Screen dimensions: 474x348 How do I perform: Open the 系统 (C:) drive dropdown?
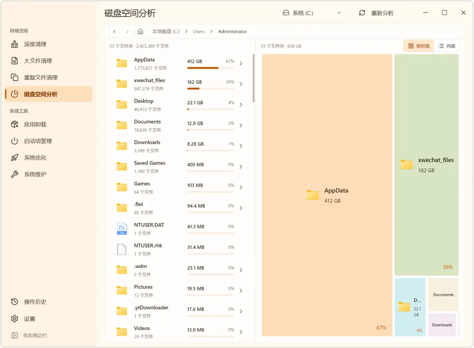coord(312,13)
